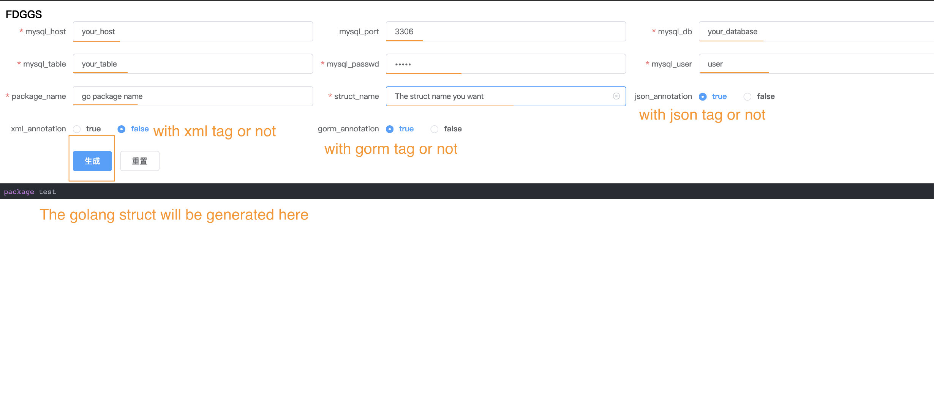Click the package test code output bar
Viewport: 934px width, 410px height.
[467, 192]
